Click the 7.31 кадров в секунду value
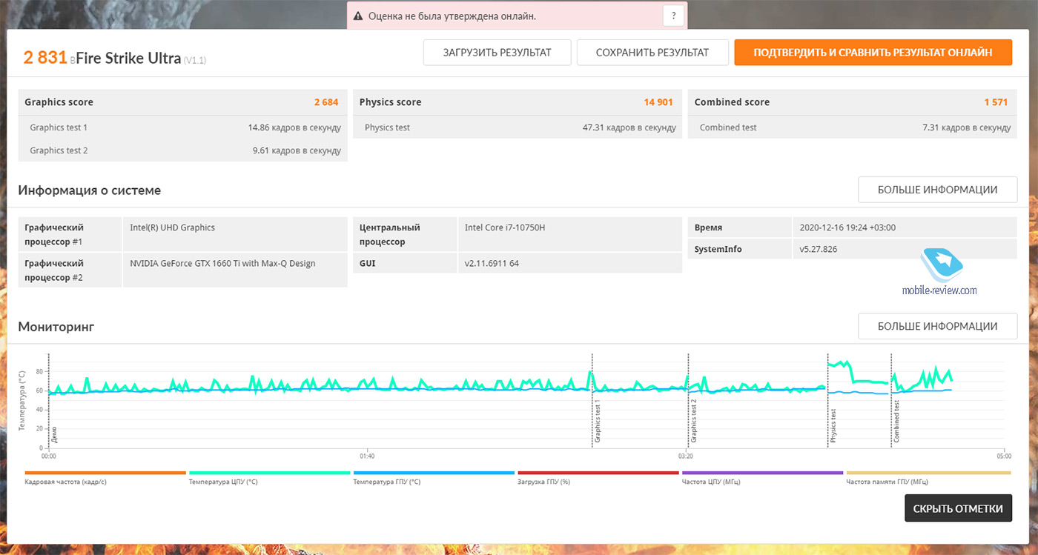 point(967,127)
